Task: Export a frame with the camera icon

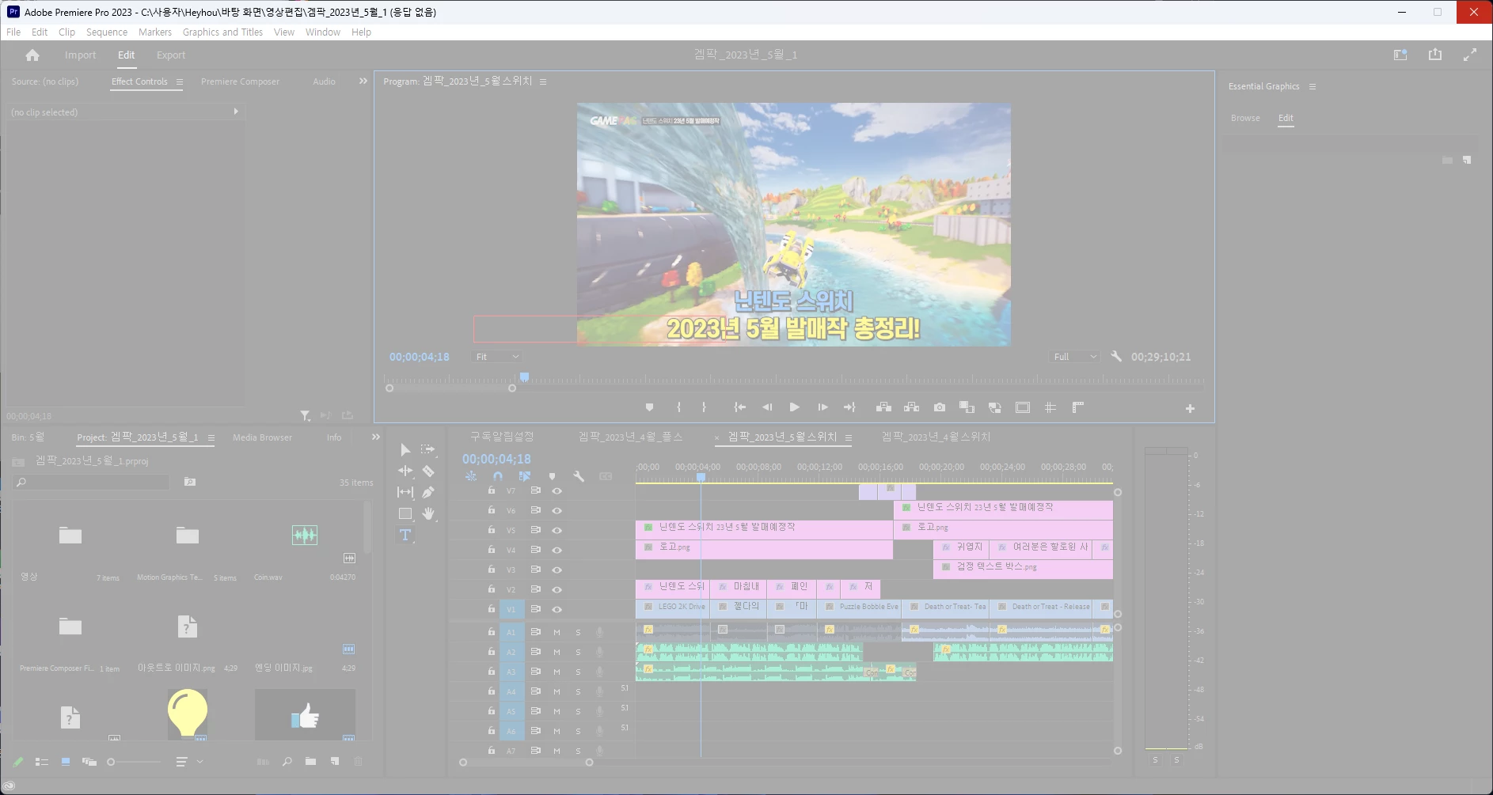Action: [940, 407]
